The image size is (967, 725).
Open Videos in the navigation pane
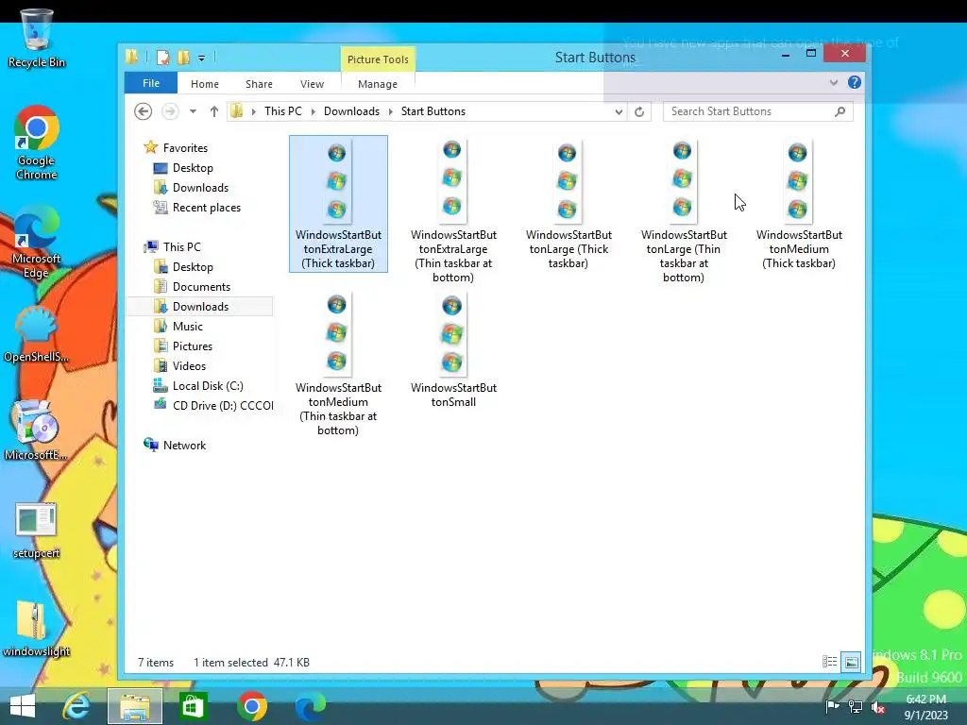(x=179, y=366)
